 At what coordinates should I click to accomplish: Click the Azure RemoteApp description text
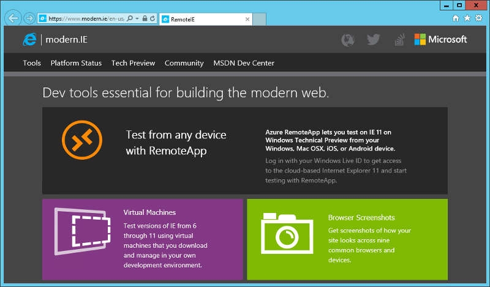pyautogui.click(x=330, y=140)
